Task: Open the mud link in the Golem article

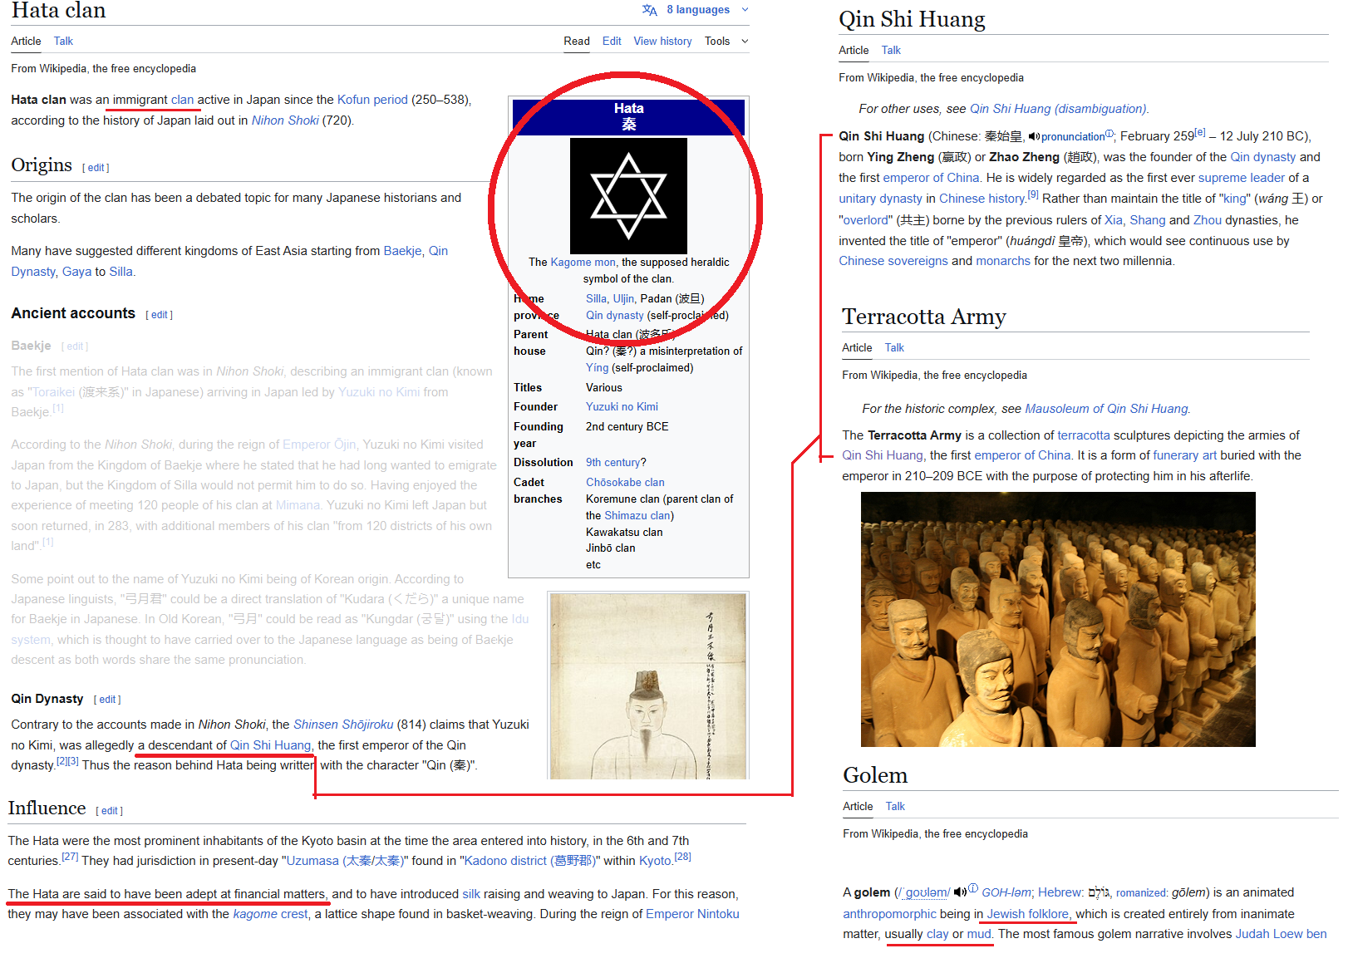Action: click(x=979, y=934)
